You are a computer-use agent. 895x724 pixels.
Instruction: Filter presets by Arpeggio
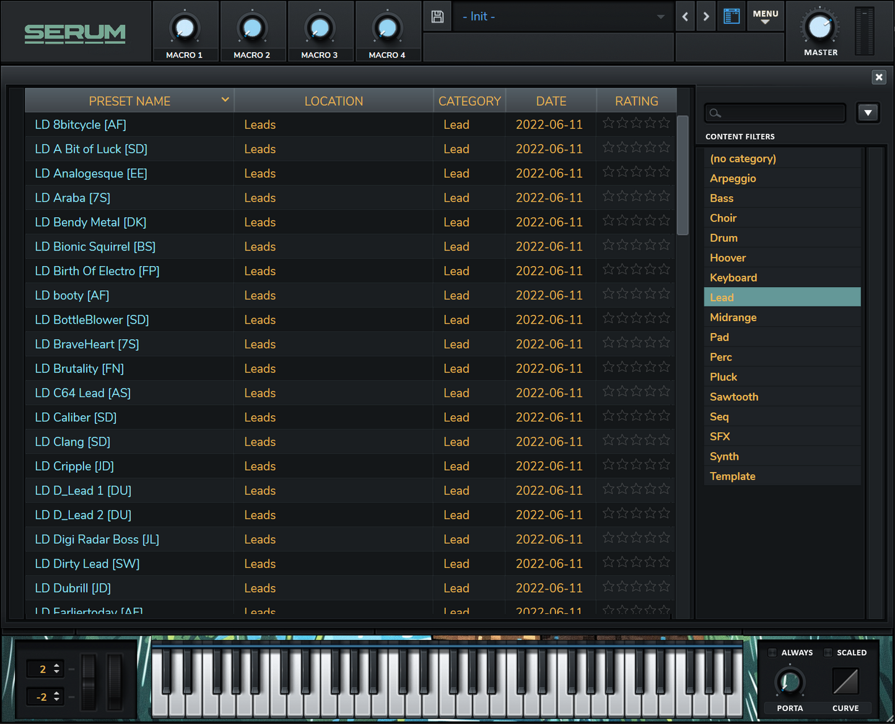[x=782, y=178]
